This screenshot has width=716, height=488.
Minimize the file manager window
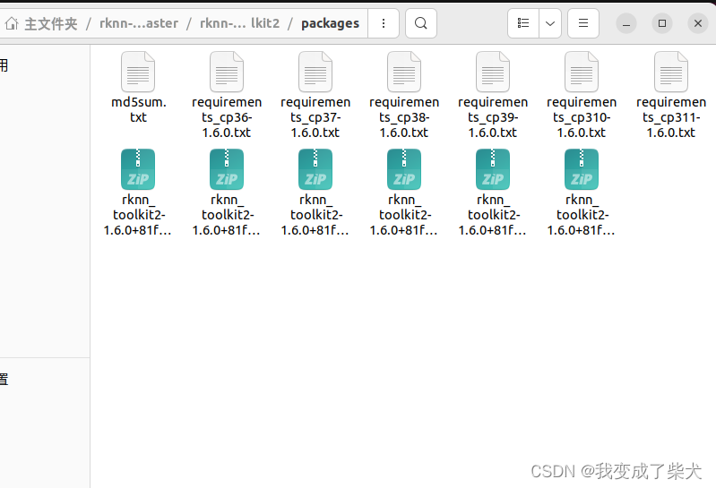[x=626, y=23]
